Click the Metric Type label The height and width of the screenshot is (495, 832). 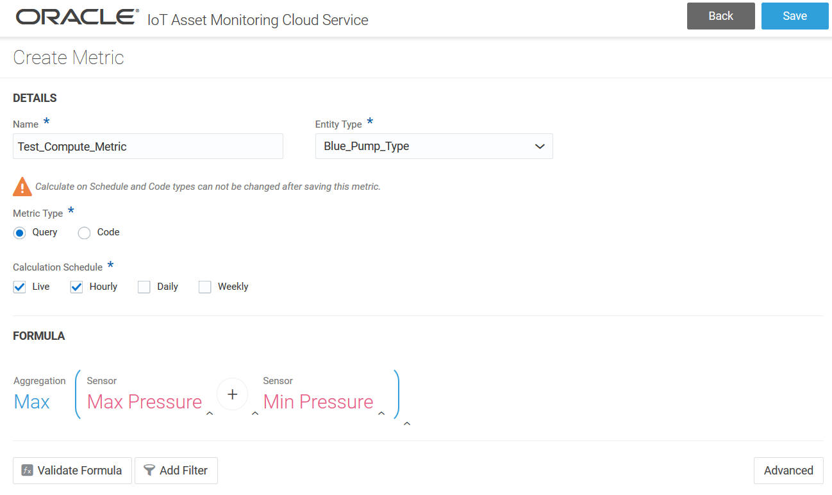click(38, 214)
